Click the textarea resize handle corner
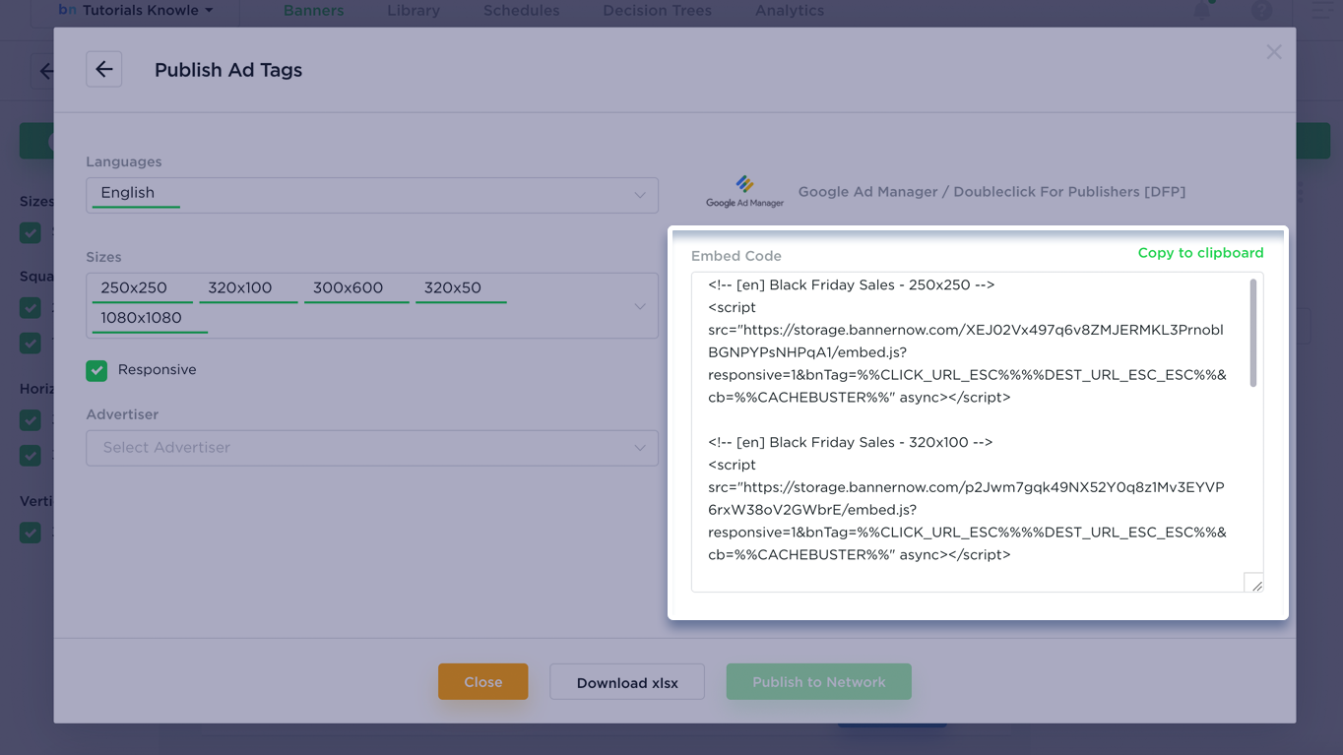The height and width of the screenshot is (755, 1343). coord(1254,584)
